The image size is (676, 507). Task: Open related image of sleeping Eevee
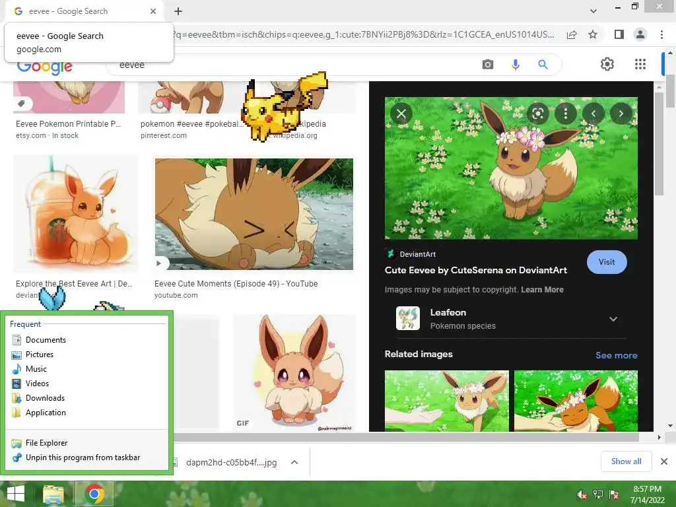pyautogui.click(x=576, y=401)
